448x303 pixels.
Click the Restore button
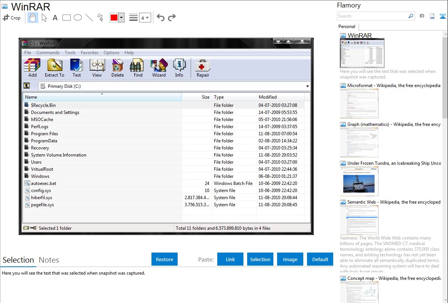click(x=165, y=259)
